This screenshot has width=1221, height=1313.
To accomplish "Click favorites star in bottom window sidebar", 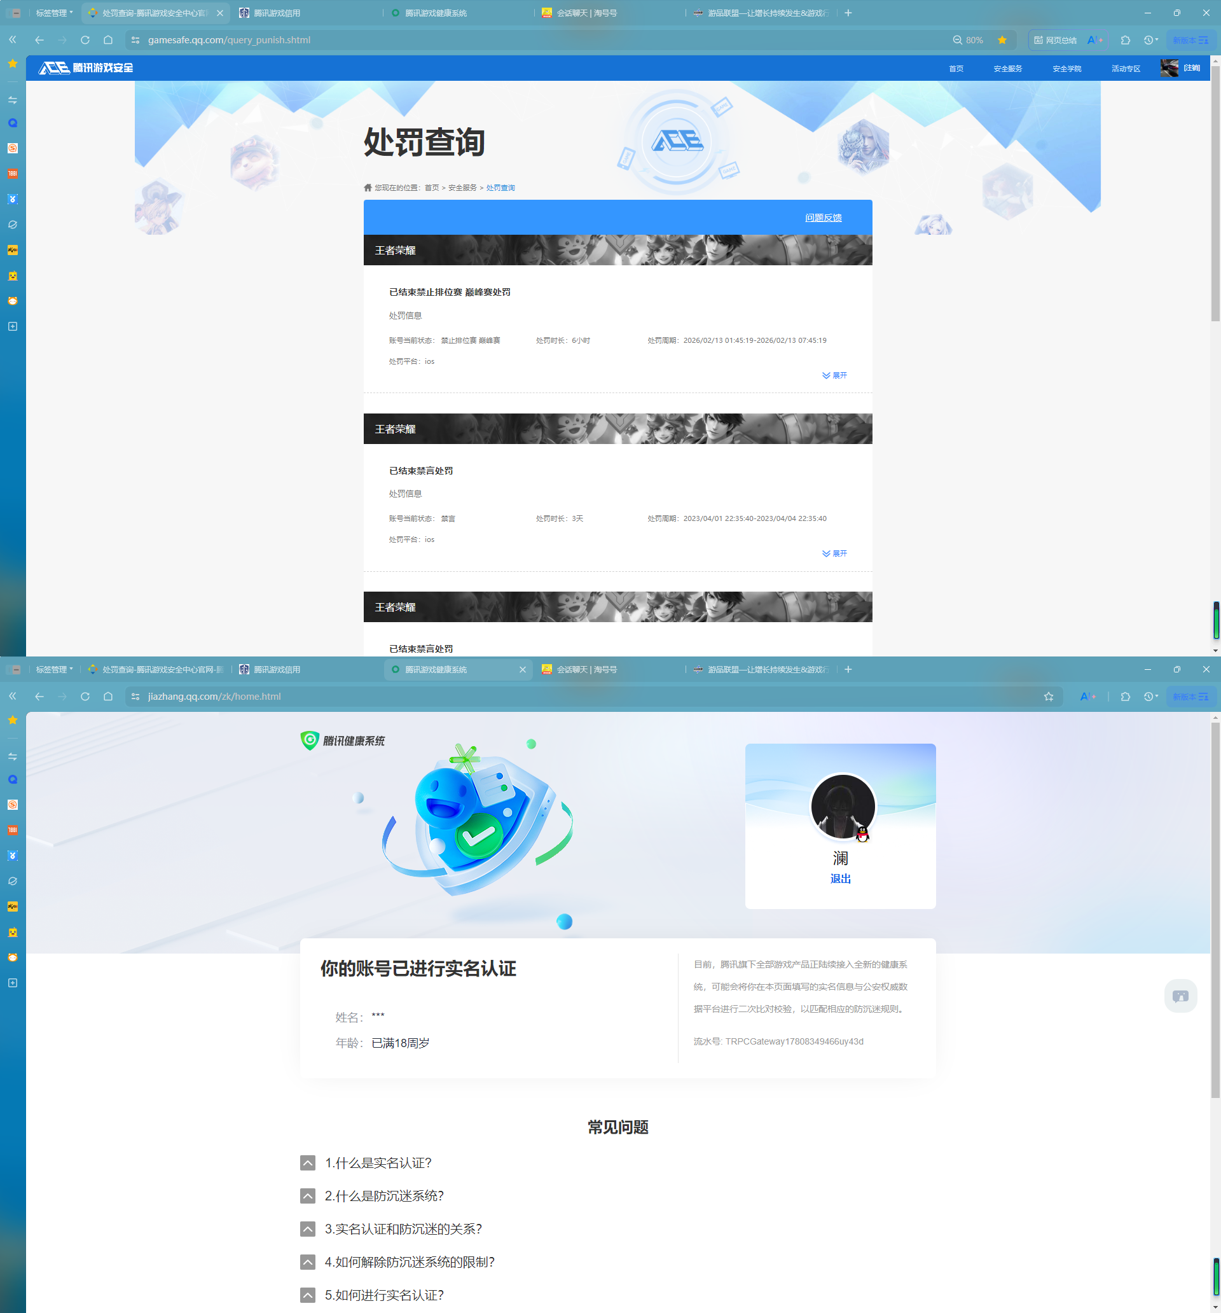I will pos(13,720).
